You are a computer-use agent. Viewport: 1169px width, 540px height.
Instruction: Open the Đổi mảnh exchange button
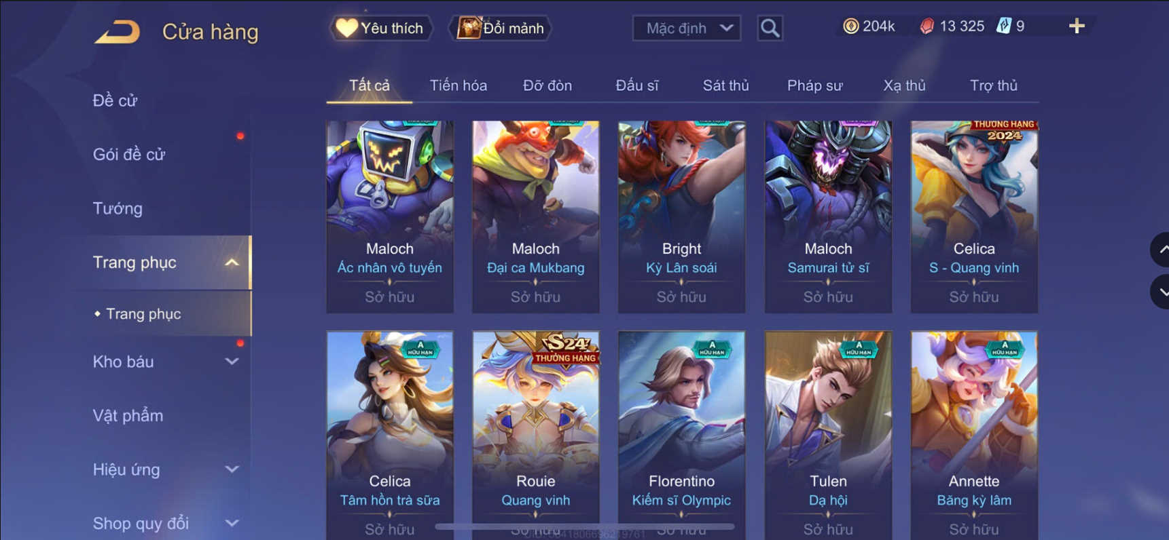pos(501,28)
